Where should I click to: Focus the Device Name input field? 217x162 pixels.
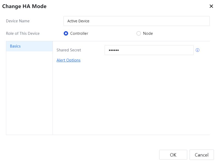click(136, 21)
